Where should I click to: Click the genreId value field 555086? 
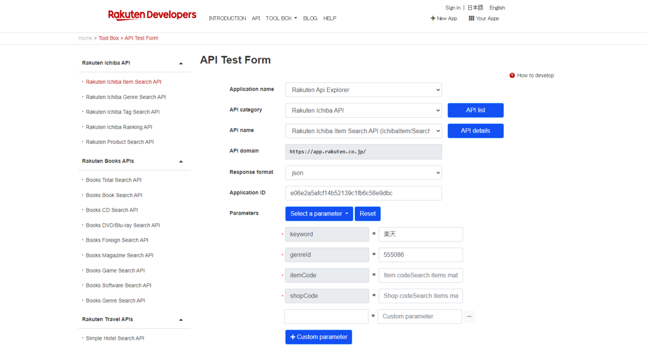click(421, 255)
